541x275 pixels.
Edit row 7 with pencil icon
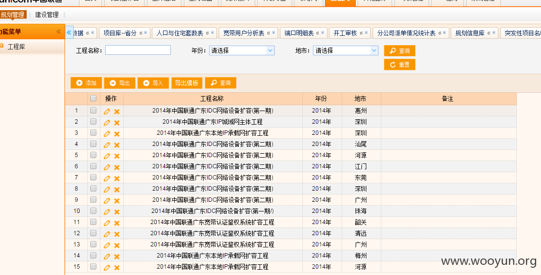[x=107, y=178]
